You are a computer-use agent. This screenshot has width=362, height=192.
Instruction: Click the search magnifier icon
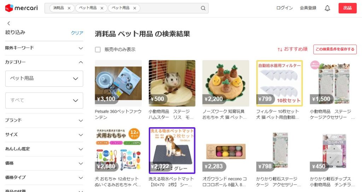[x=203, y=8]
